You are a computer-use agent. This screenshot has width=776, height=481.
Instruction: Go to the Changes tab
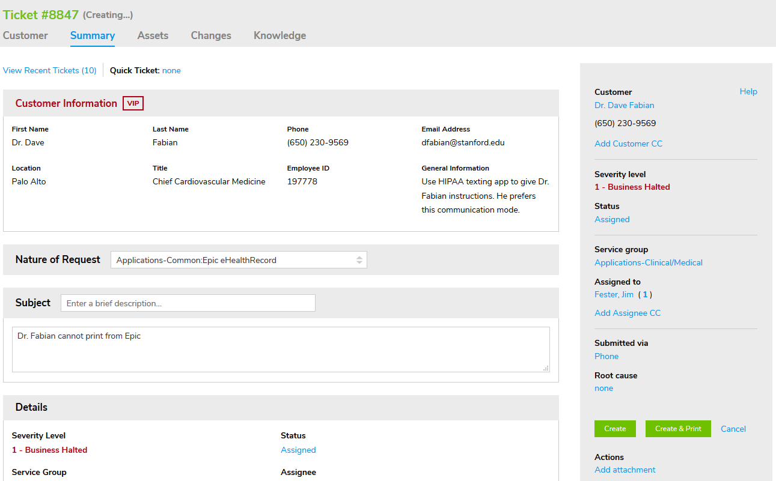click(211, 35)
